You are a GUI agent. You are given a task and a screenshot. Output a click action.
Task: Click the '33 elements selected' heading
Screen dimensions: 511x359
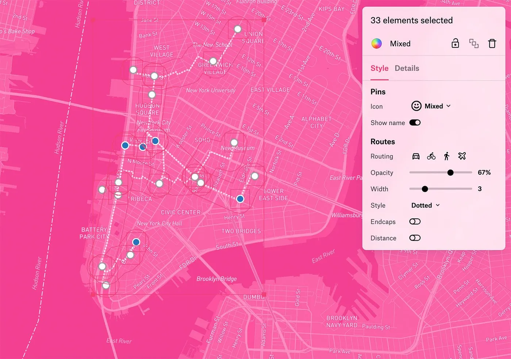point(412,20)
